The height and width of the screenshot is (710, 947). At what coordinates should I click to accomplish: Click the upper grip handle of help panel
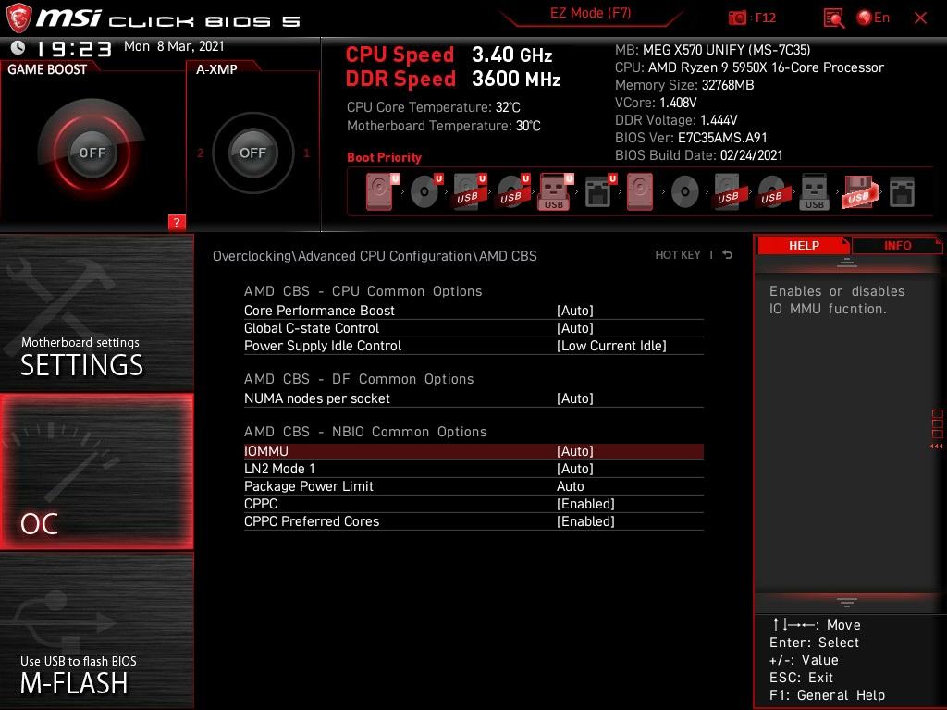click(x=847, y=263)
